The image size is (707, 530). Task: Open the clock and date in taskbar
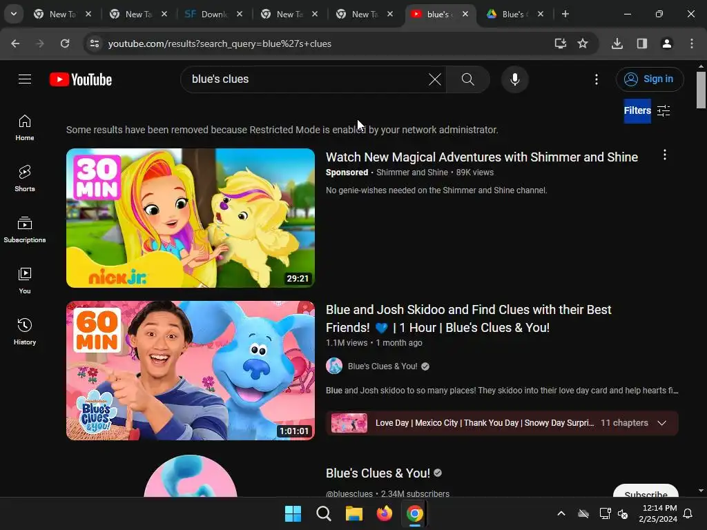[658, 513]
